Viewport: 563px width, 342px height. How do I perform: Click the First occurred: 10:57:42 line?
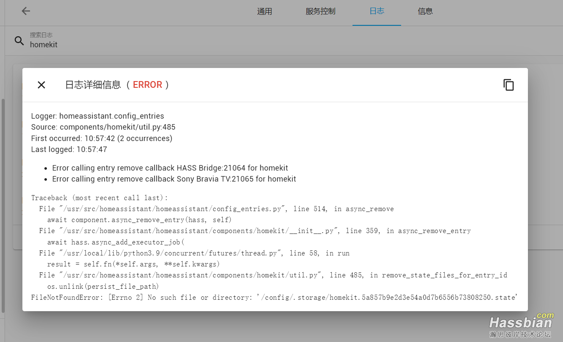pyautogui.click(x=101, y=138)
